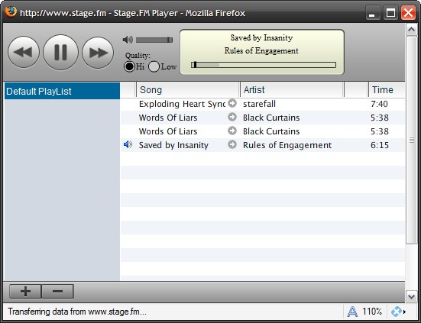Click the arrow icon in second Words Of Liars row

coord(232,131)
